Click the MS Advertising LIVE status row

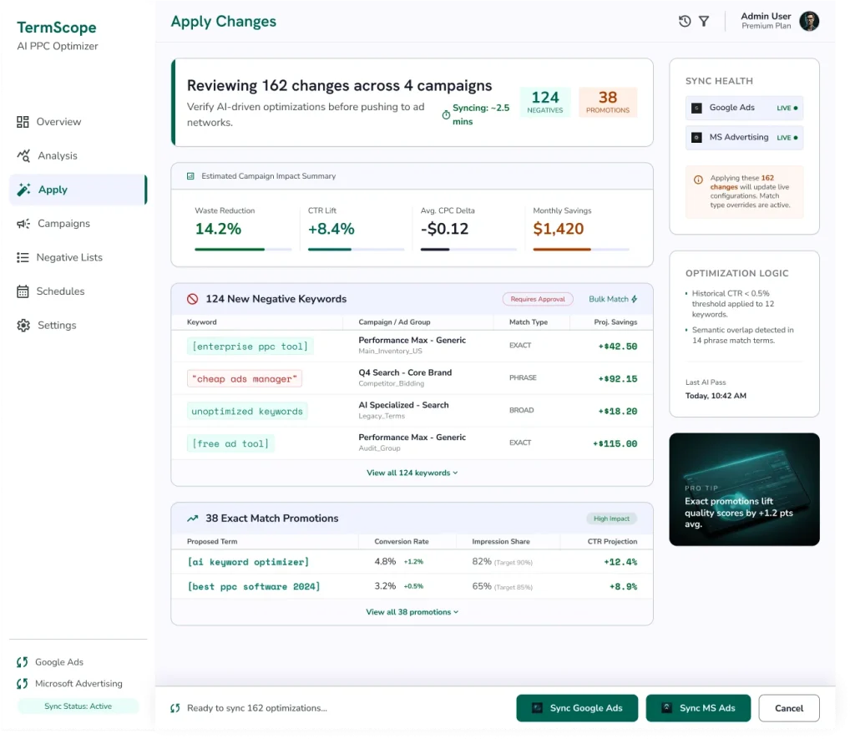(744, 138)
